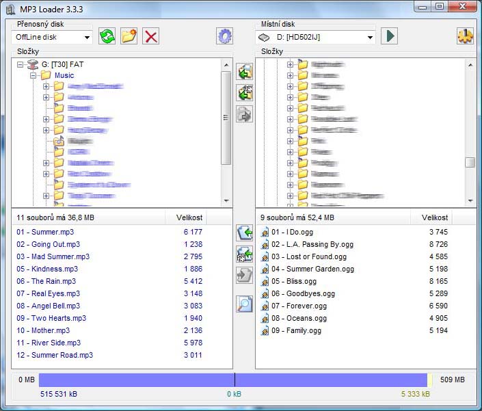Click the 515 531 kB used value

click(x=59, y=394)
